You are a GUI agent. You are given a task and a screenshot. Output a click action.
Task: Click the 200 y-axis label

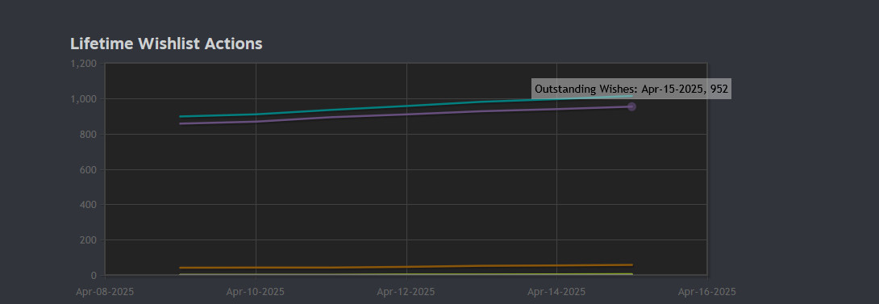89,240
